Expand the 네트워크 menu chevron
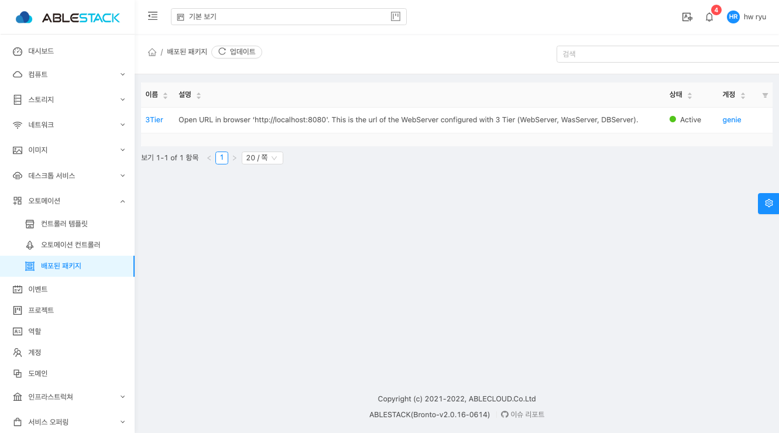779x433 pixels. (123, 125)
